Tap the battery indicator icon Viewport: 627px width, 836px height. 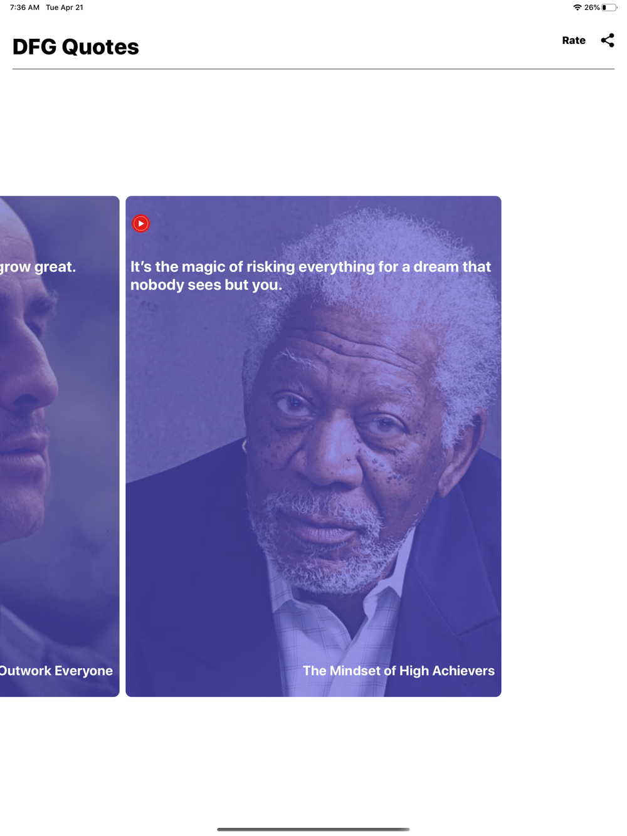click(609, 8)
